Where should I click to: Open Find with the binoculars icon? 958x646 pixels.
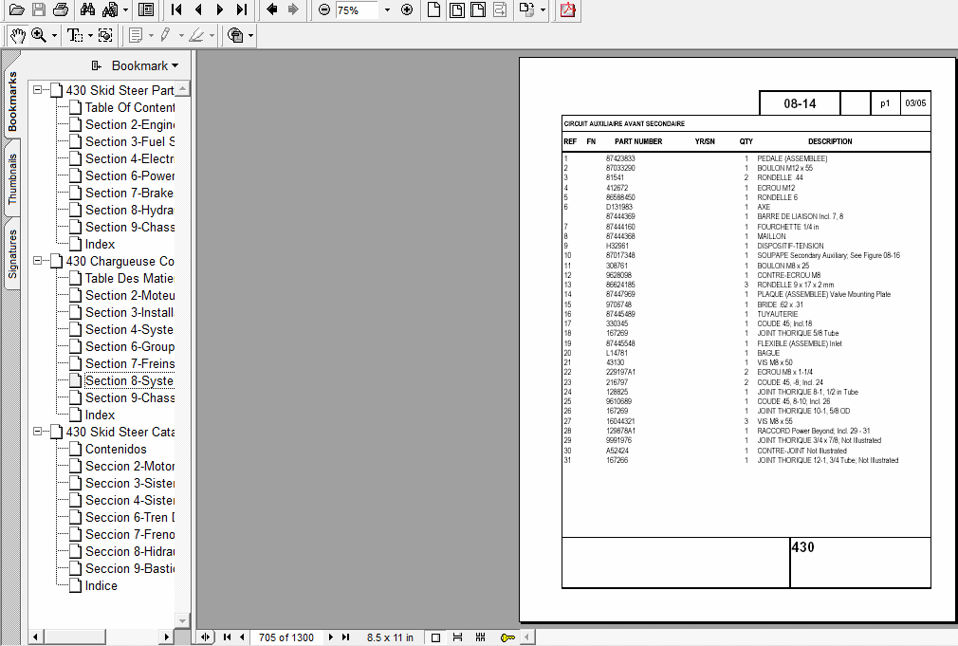pyautogui.click(x=88, y=9)
